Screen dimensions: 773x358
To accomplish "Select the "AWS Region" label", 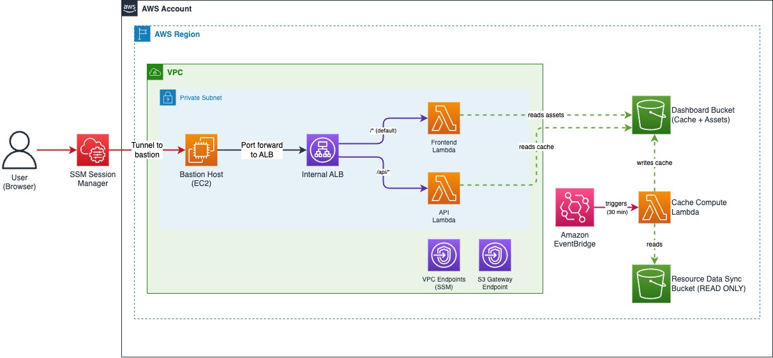I will (177, 34).
